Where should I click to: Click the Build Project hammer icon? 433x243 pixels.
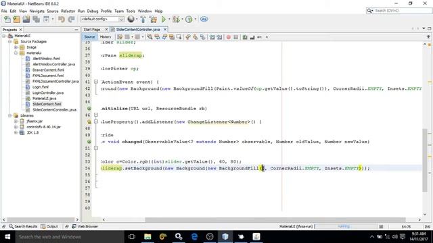tap(143, 20)
